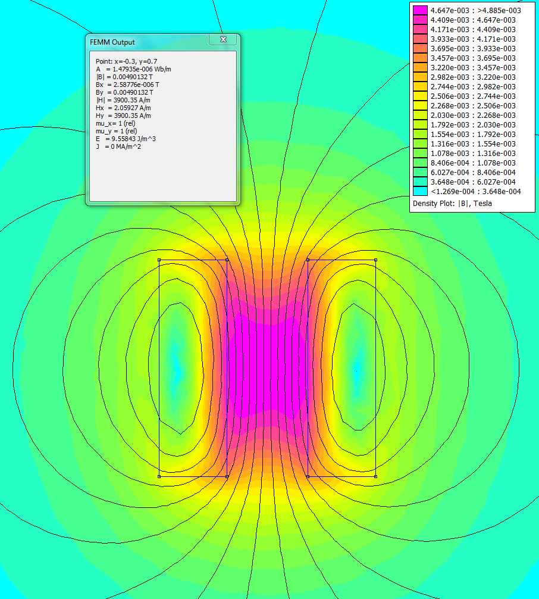This screenshot has width=539, height=599.
Task: Click bottom-right node of left coil rectangle
Action: [x=227, y=476]
